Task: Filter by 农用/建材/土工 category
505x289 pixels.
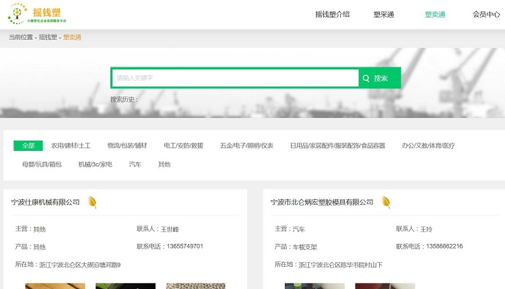Action: tap(71, 146)
